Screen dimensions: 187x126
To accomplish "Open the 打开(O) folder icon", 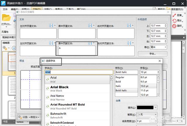I will pyautogui.click(x=6, y=18).
